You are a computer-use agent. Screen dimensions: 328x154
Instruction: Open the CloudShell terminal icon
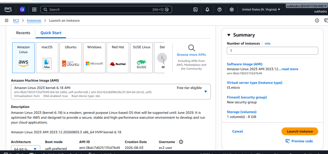click(195, 9)
